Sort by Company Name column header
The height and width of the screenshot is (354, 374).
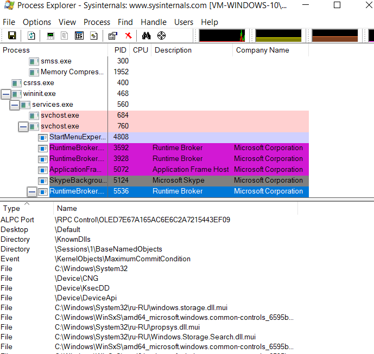point(271,50)
